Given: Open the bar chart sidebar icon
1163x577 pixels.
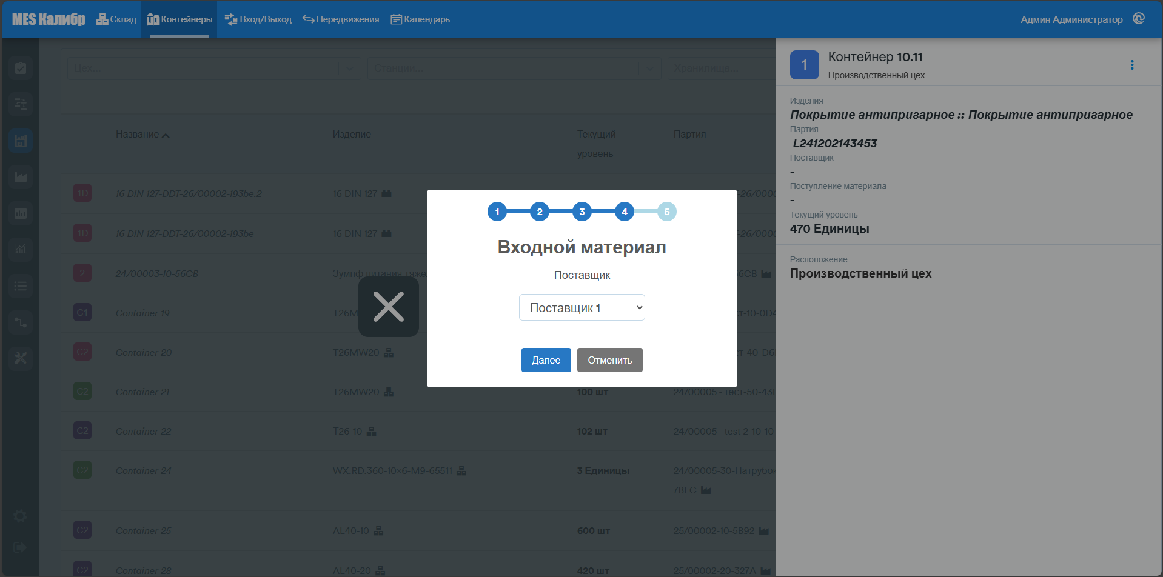Looking at the screenshot, I should pos(21,213).
